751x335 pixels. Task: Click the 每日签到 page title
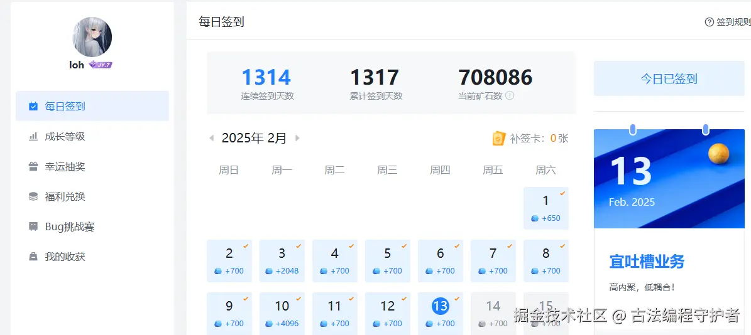click(221, 21)
